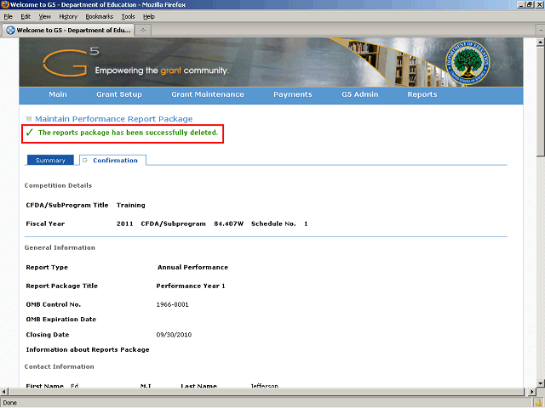Click the Done status bar text
The height and width of the screenshot is (408, 545).
(x=9, y=403)
